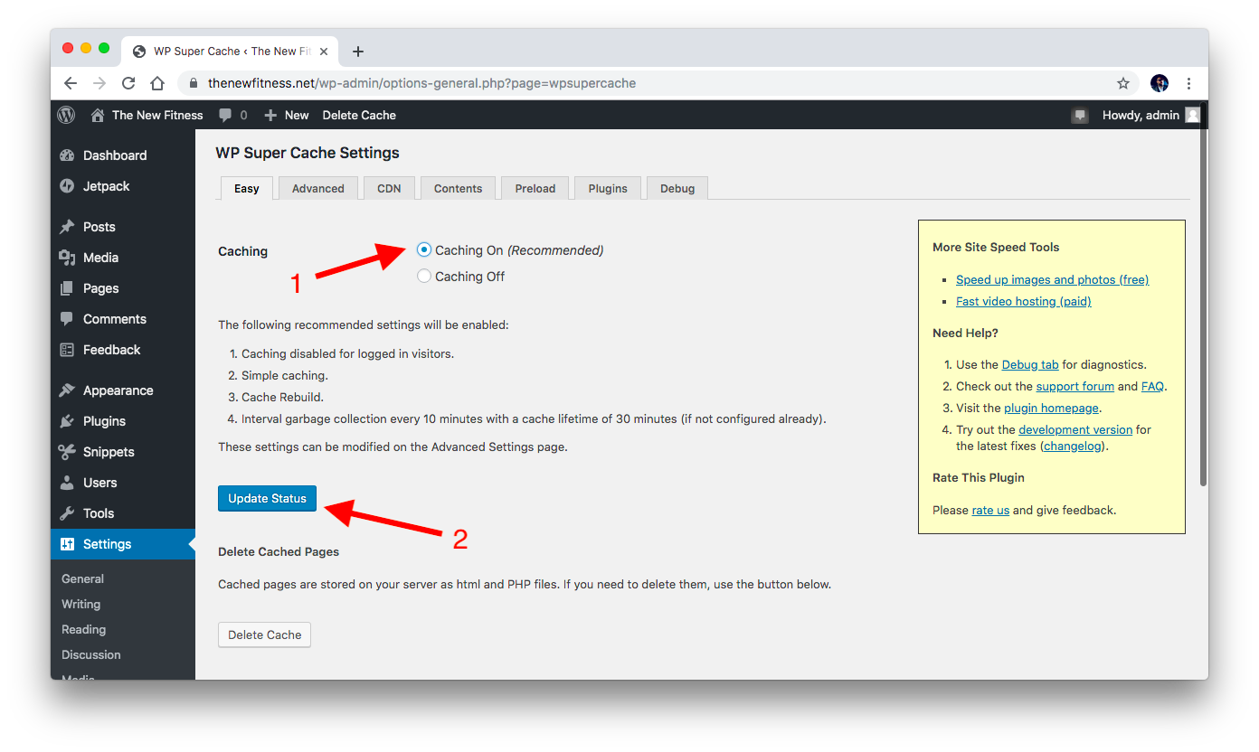Image resolution: width=1259 pixels, height=752 pixels.
Task: Click the padlock site info icon
Action: (x=193, y=83)
